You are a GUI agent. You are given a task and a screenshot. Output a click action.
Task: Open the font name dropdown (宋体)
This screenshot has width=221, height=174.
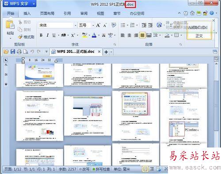pos(76,26)
